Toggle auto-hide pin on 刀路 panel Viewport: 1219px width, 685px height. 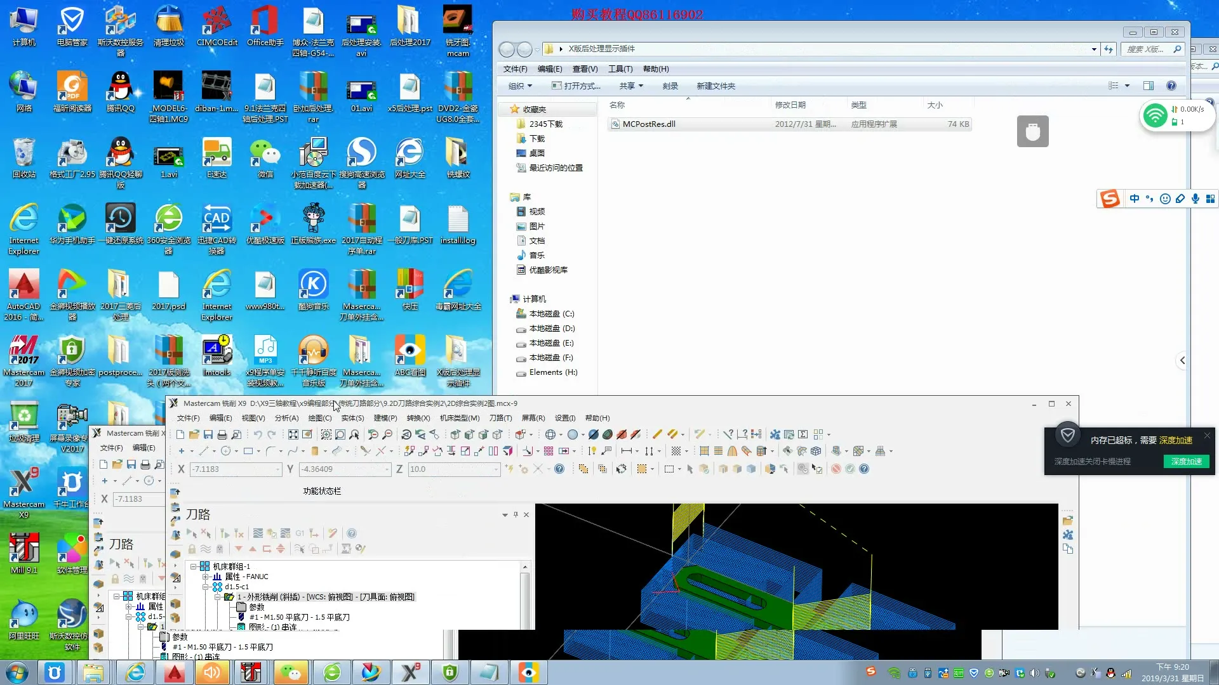(x=516, y=514)
